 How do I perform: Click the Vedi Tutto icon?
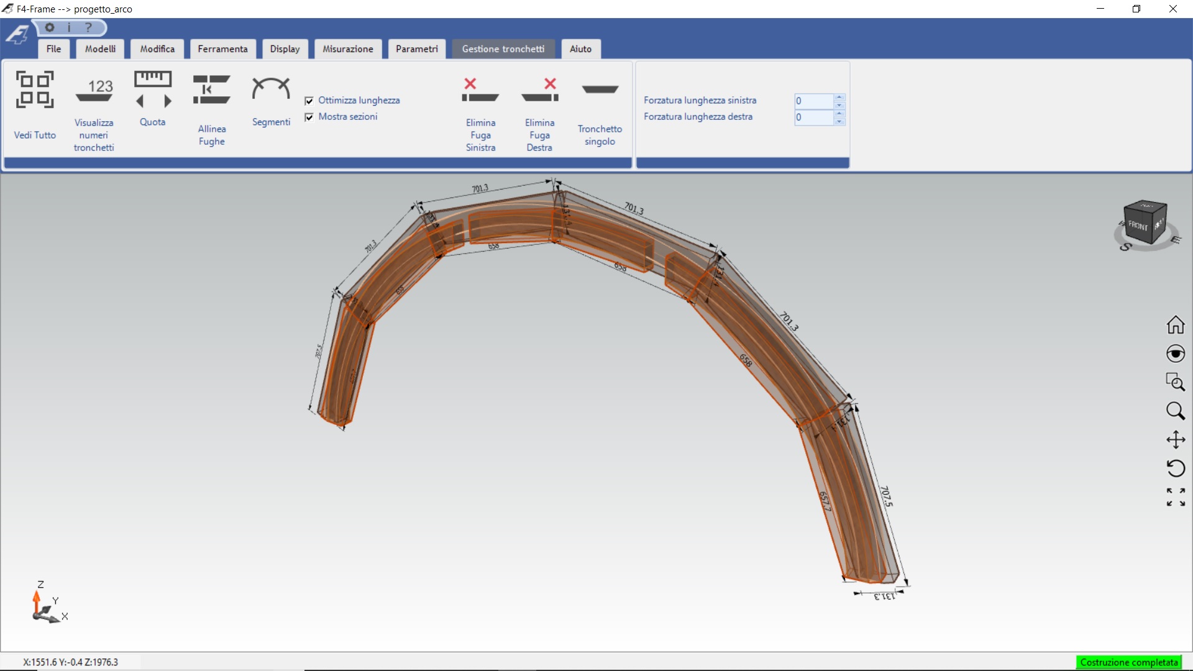[x=35, y=89]
